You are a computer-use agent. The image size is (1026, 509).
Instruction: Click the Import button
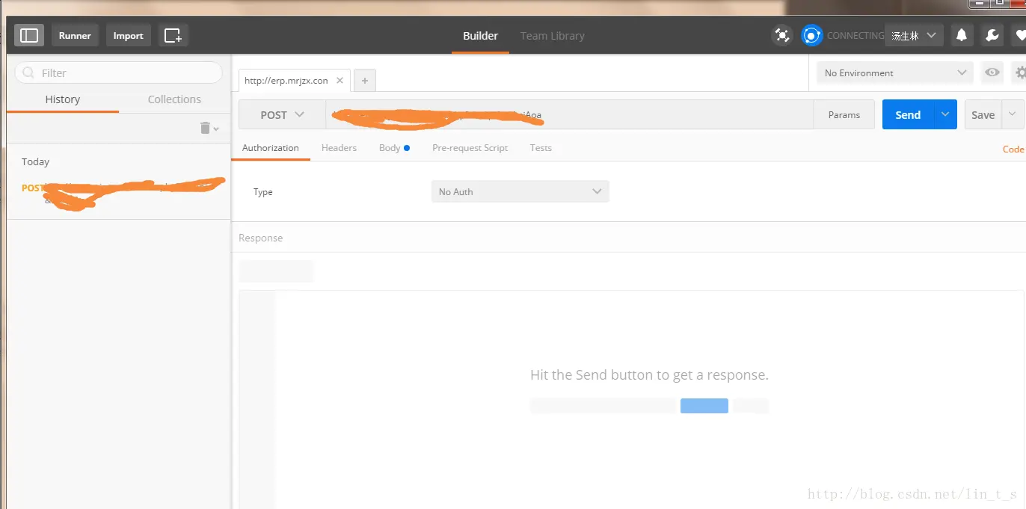tap(128, 35)
